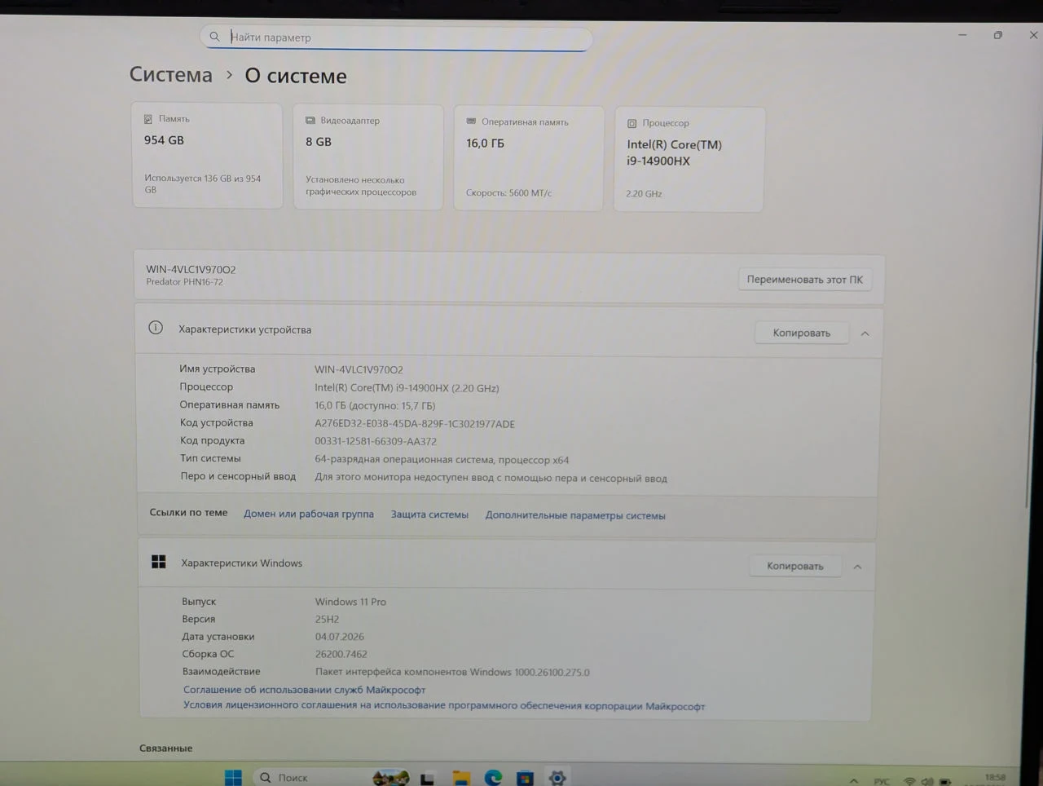This screenshot has width=1043, height=786.
Task: Click the Видеоадаптер card
Action: (x=368, y=157)
